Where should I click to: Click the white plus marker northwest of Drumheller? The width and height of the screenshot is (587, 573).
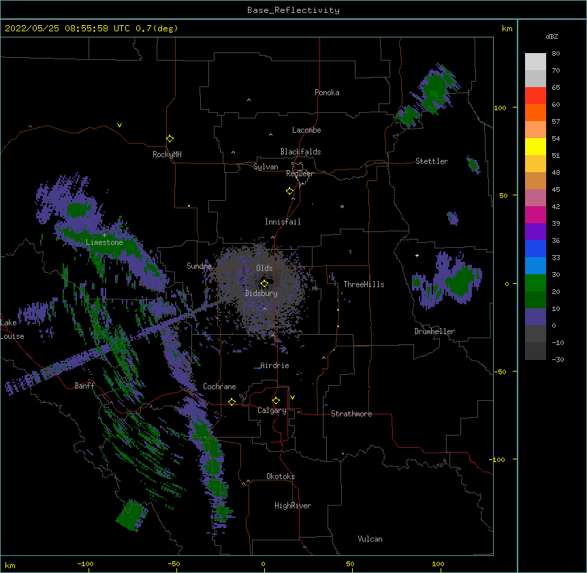(417, 255)
